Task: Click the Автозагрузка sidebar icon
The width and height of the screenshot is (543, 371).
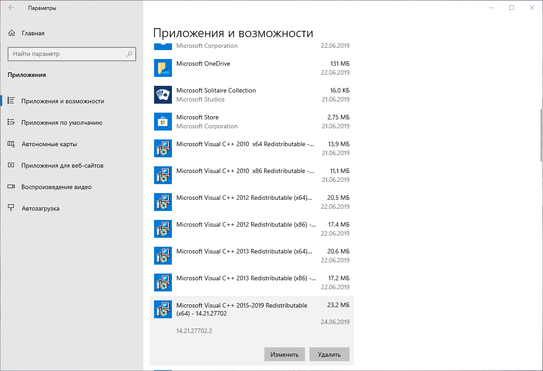Action: click(12, 208)
